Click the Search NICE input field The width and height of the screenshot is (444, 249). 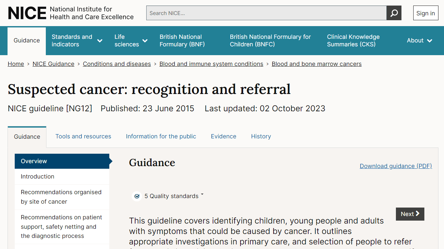pyautogui.click(x=266, y=13)
